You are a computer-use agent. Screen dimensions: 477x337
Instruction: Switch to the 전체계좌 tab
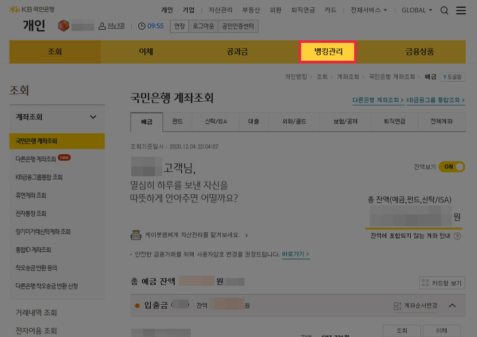(x=441, y=121)
